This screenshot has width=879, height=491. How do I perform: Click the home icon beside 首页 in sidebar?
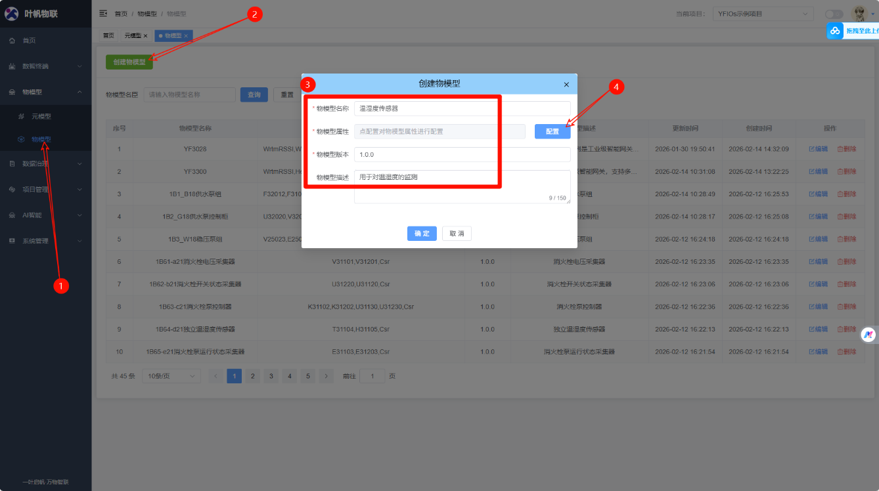tap(12, 41)
